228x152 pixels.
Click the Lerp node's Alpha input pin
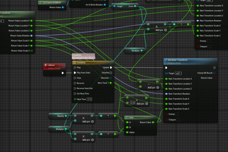[x=127, y=132]
